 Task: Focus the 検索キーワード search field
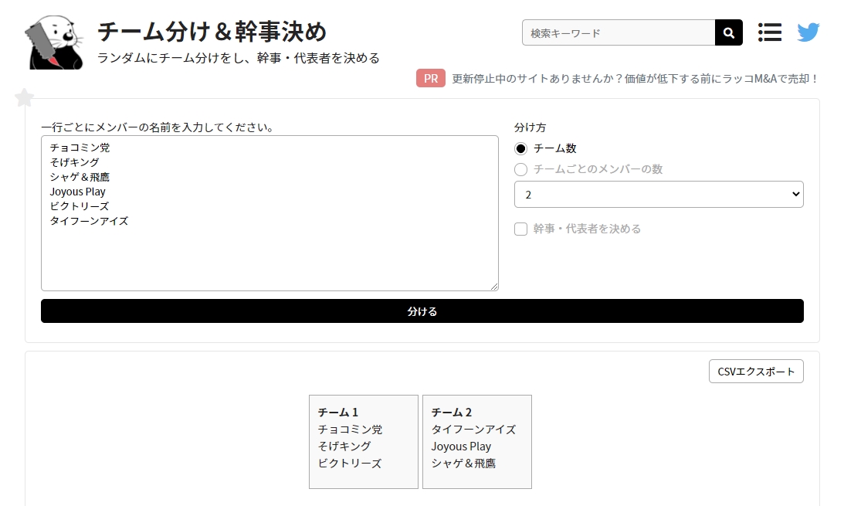(619, 33)
